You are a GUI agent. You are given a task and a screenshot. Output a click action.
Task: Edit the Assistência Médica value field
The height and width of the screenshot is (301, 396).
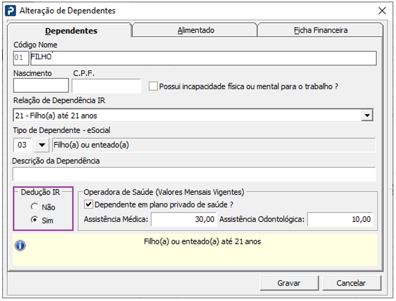point(185,219)
